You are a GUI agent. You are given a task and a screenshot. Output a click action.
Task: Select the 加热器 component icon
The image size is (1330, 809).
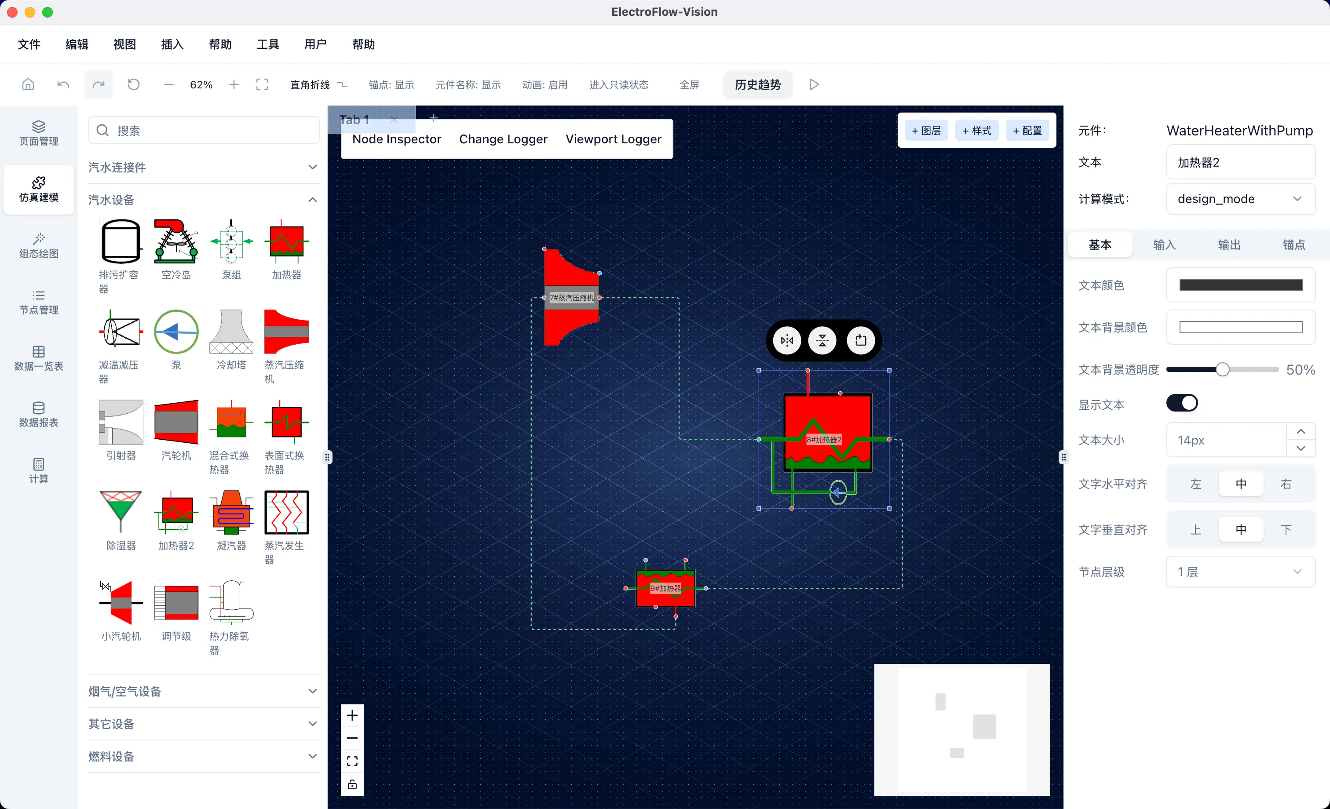pos(287,241)
